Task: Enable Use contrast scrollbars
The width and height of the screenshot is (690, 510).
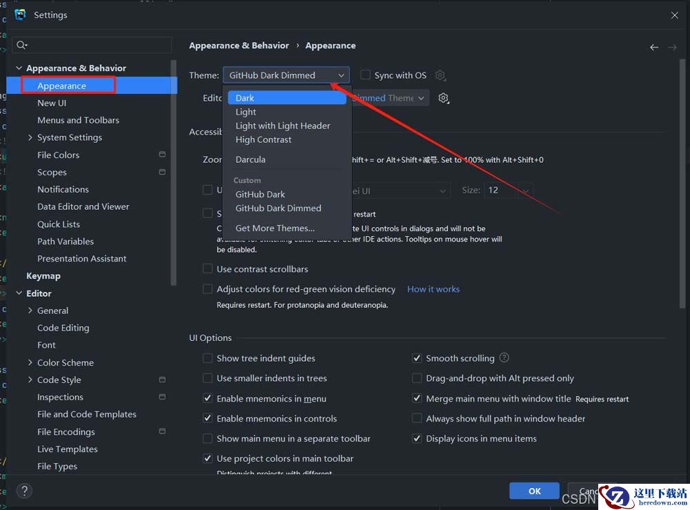Action: tap(207, 268)
